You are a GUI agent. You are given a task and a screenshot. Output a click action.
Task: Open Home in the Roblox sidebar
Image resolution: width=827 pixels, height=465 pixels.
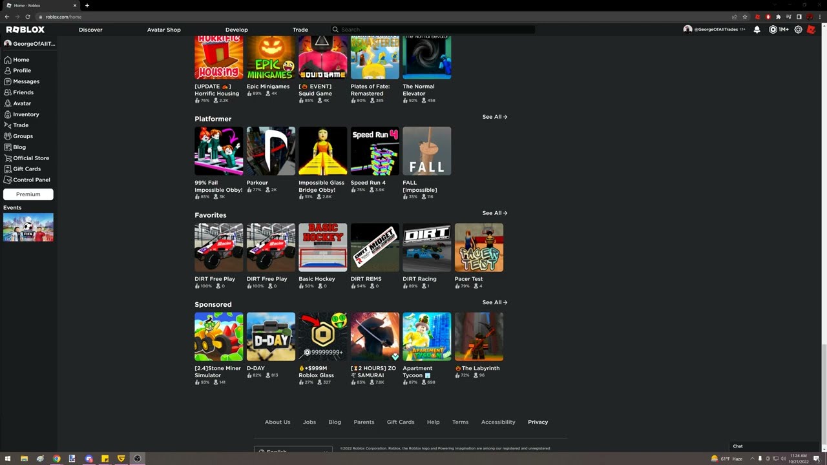(x=17, y=59)
